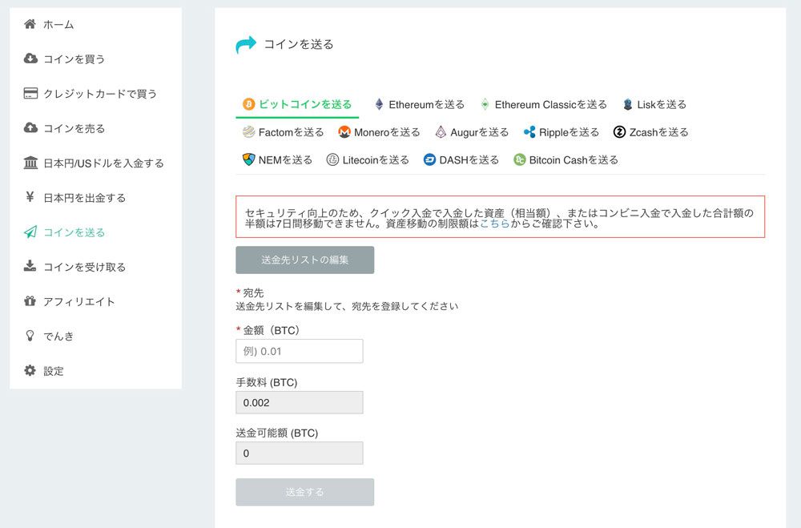Click the green Ethereum Classic icon
801x528 pixels.
pyautogui.click(x=485, y=104)
